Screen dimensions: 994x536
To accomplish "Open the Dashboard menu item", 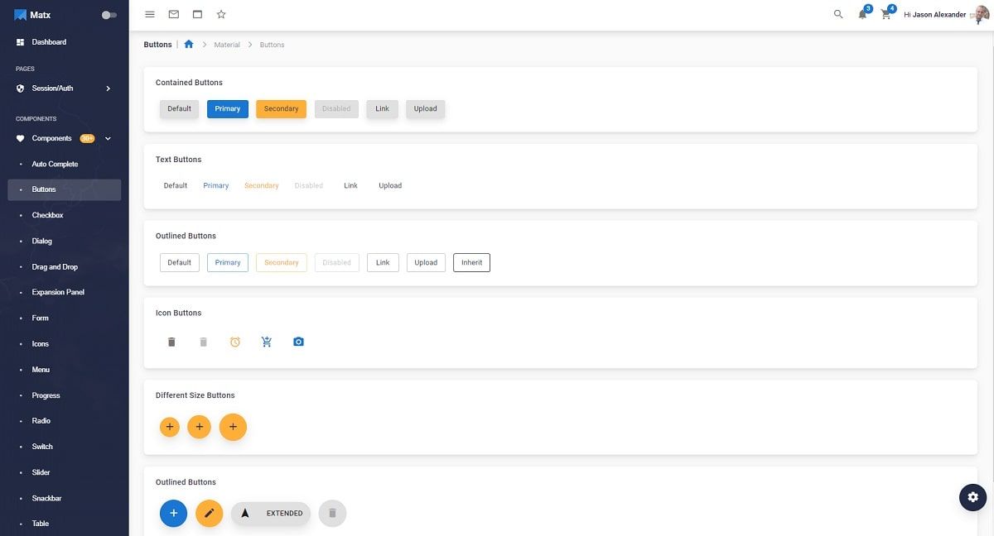I will [48, 41].
